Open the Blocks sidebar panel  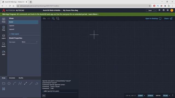coord(4,45)
